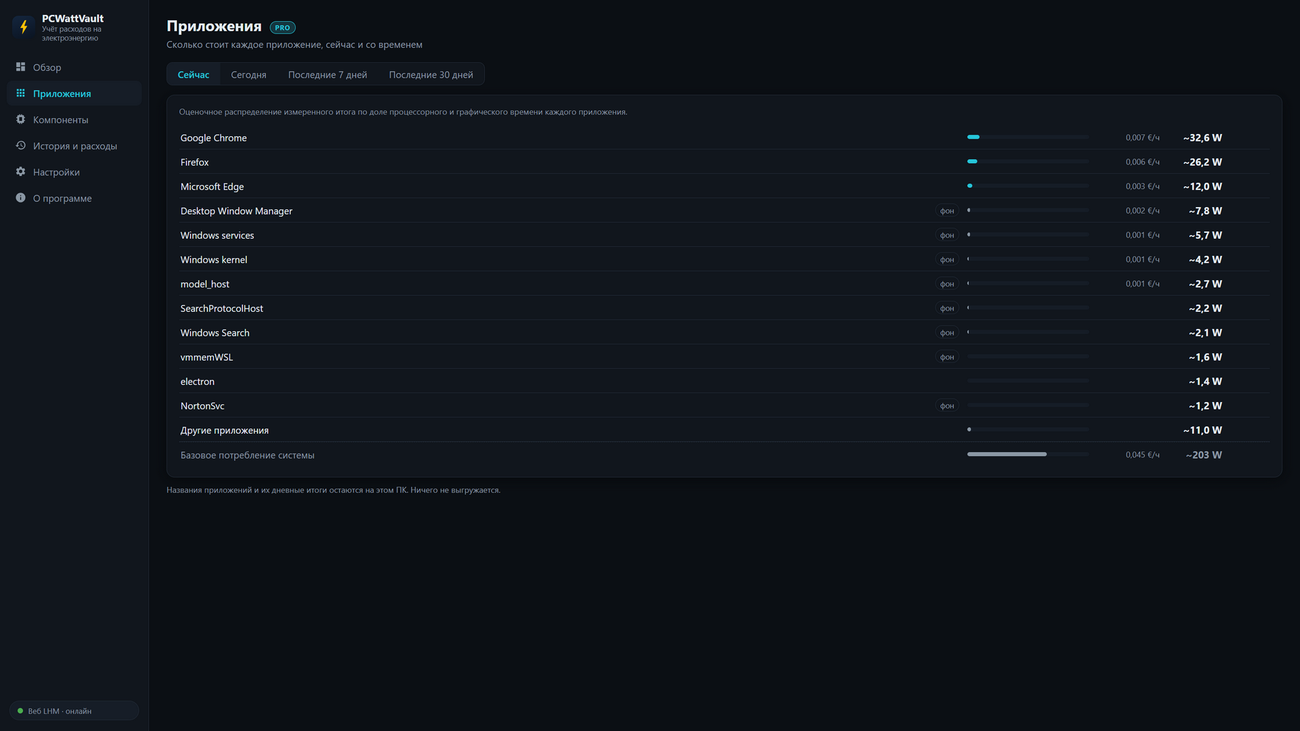The width and height of the screenshot is (1300, 731).
Task: Click the Google Chrome power usage bar
Action: click(1028, 137)
